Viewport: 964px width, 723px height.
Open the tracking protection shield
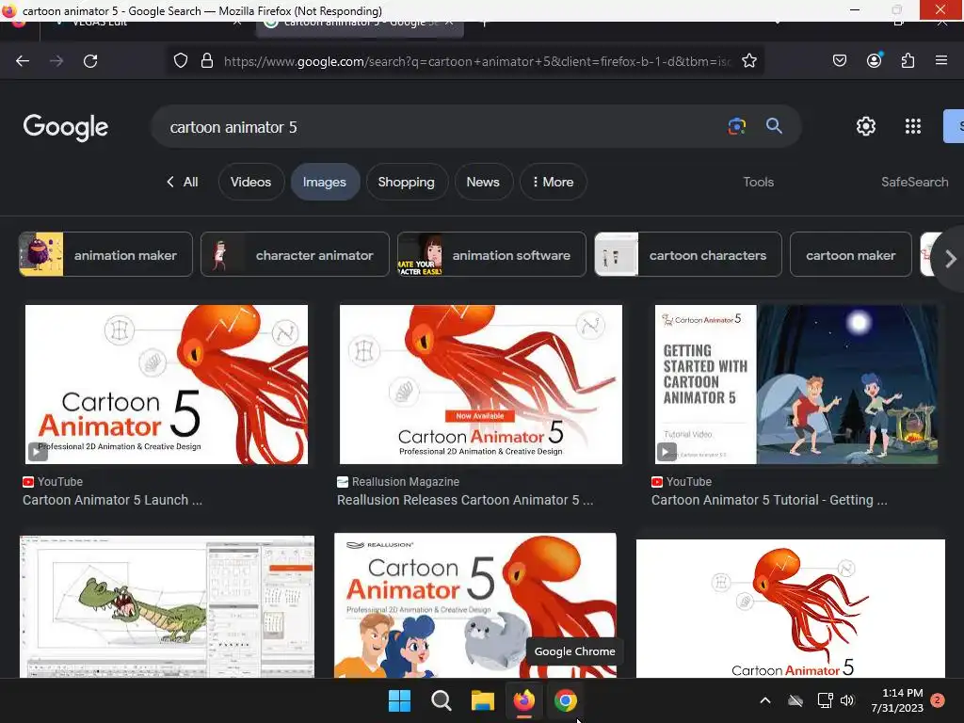click(180, 60)
